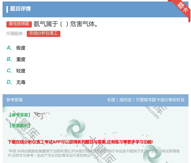Click the 【参考答案】 green label

click(x=20, y=115)
